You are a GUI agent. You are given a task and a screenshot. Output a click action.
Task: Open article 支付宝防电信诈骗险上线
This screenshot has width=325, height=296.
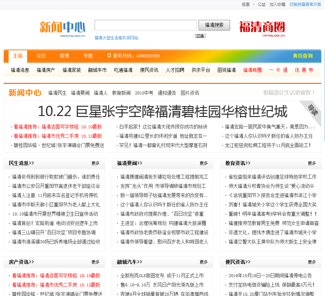[x=271, y=285]
